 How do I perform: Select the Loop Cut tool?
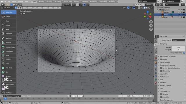coord(8,60)
